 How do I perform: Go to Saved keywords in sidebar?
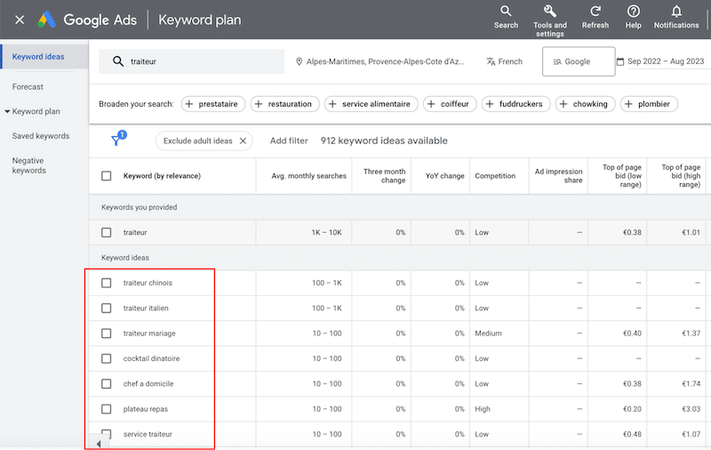coord(40,136)
